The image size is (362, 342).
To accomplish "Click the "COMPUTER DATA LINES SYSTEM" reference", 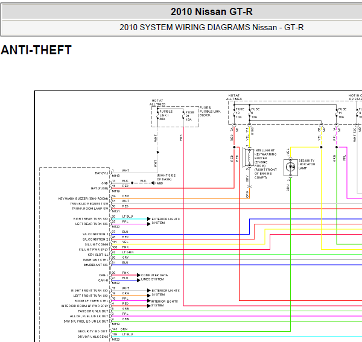I will [154, 277].
